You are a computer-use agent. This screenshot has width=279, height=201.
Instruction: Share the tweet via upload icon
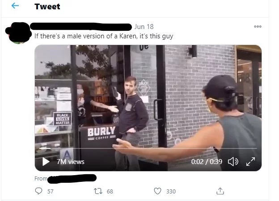[220, 191]
